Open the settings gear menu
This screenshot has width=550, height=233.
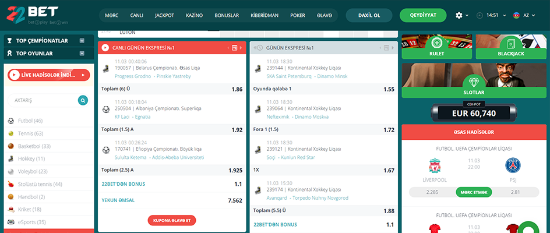[459, 16]
